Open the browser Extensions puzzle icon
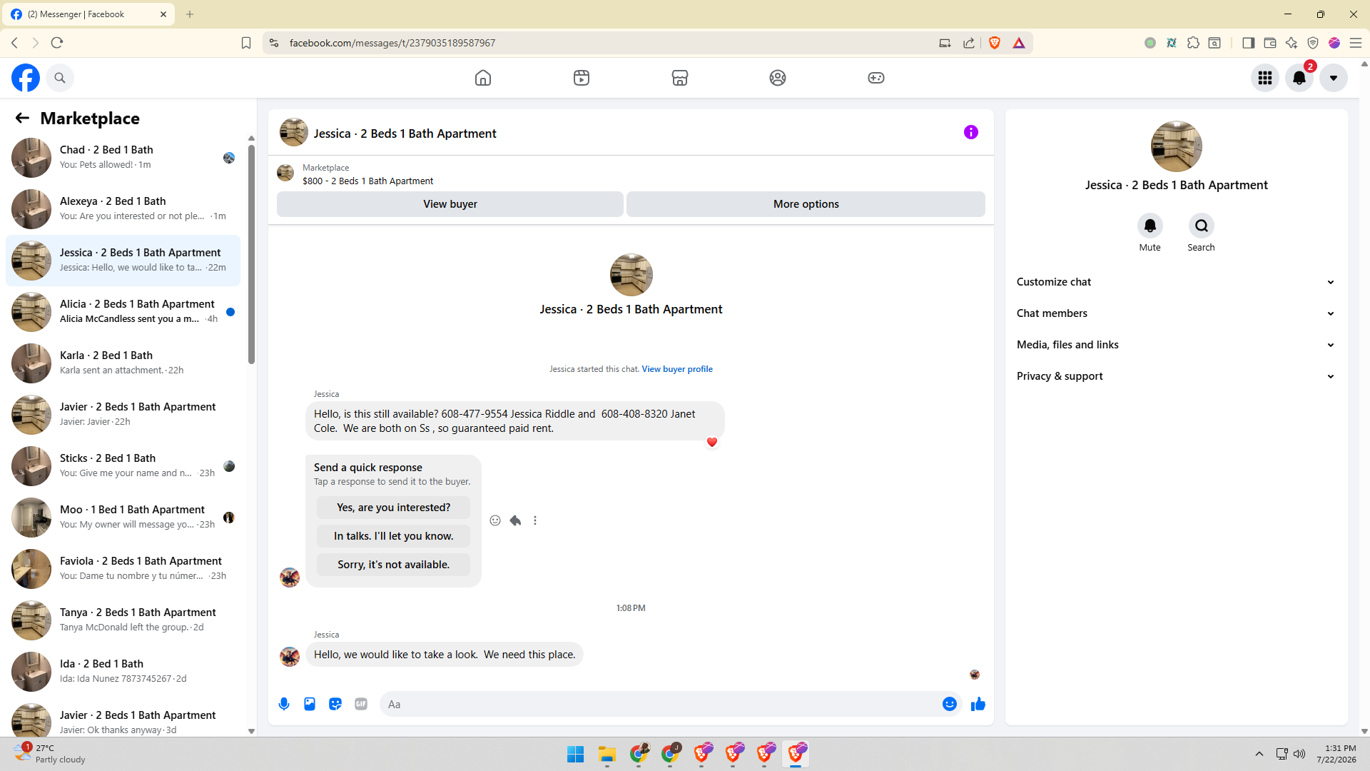The height and width of the screenshot is (771, 1370). tap(1193, 43)
